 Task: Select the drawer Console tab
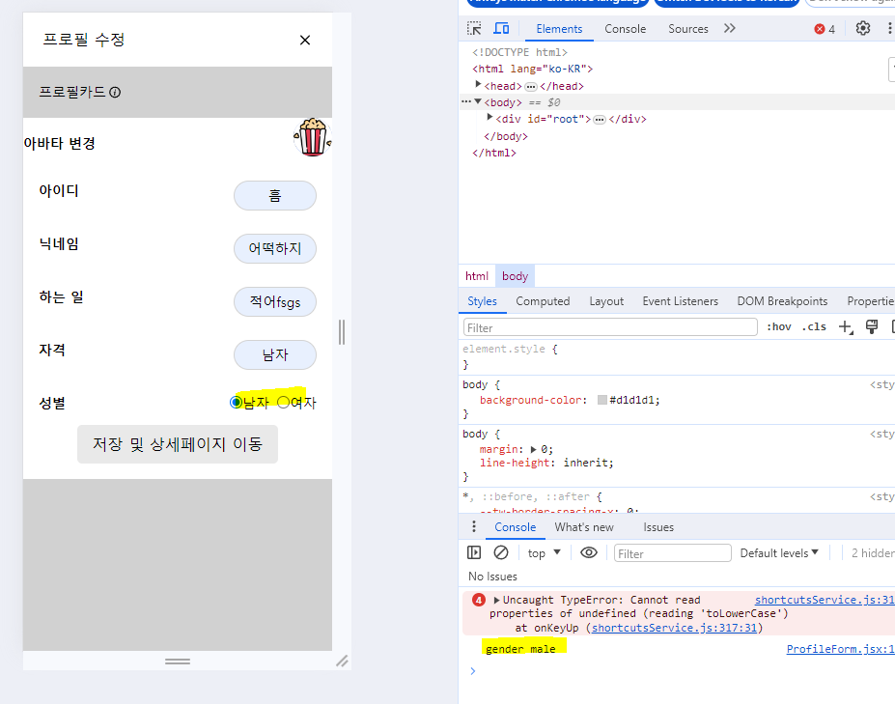point(515,527)
